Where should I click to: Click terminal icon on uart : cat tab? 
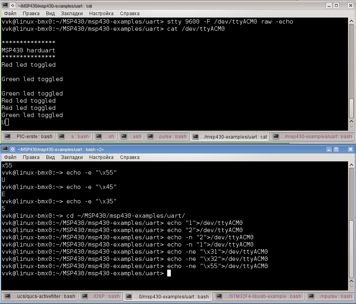[x=196, y=137]
